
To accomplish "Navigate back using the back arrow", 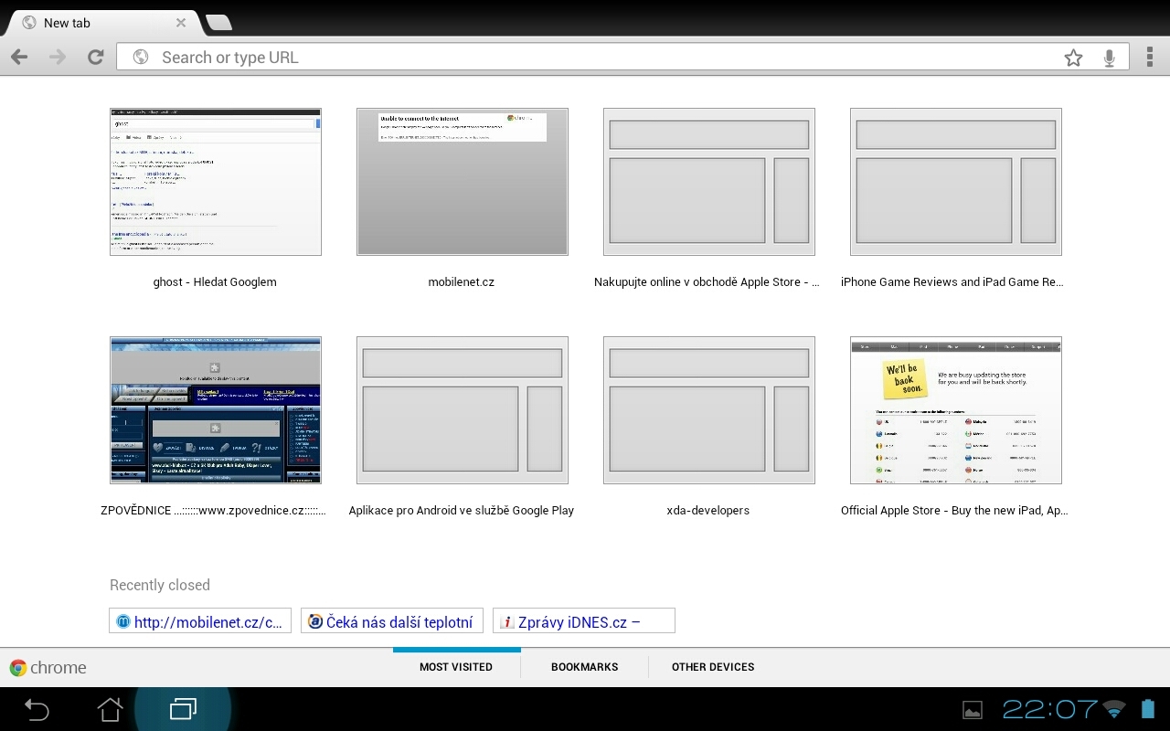I will [18, 56].
